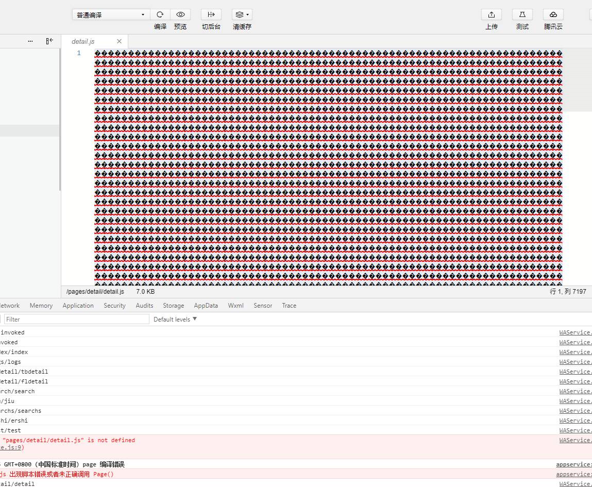Click the preview eye icon
The height and width of the screenshot is (487, 592).
180,14
